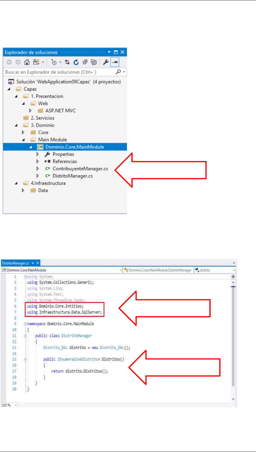This screenshot has width=256, height=452.
Task: Close the DistritoManager.cs tab
Action: (x=38, y=263)
